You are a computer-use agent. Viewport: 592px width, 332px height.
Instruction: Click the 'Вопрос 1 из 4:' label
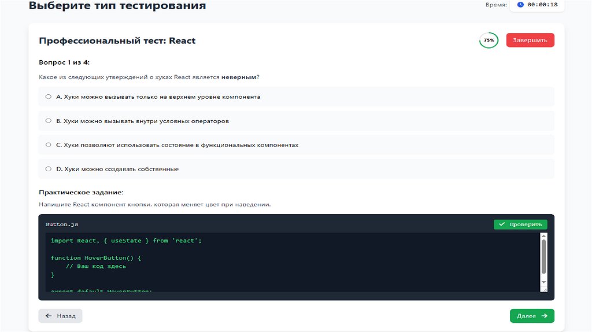[64, 62]
